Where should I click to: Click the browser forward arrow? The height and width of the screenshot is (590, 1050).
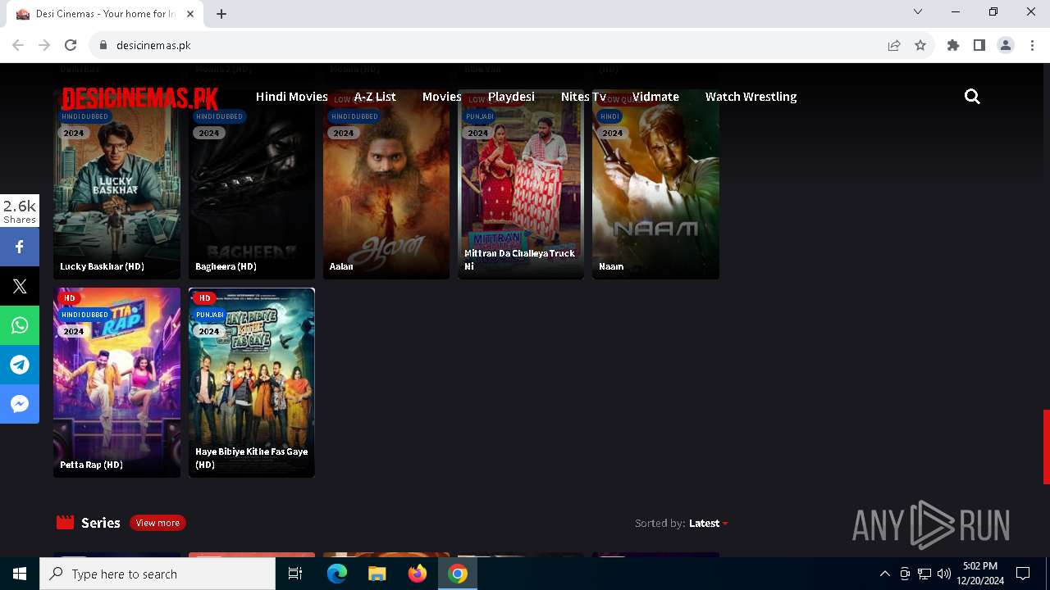[x=44, y=45]
